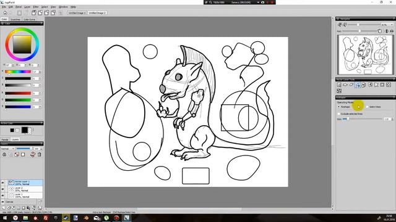The width and height of the screenshot is (396, 222).
Task: Switch to the Untitled Image 2 document tab
Action: tap(97, 13)
